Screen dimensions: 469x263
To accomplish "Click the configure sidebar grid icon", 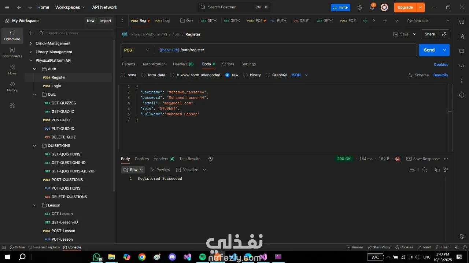I will tap(12, 106).
